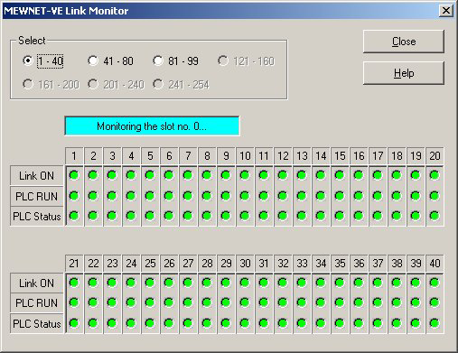Select the 41 - 80 station range
458x353 pixels.
point(111,61)
